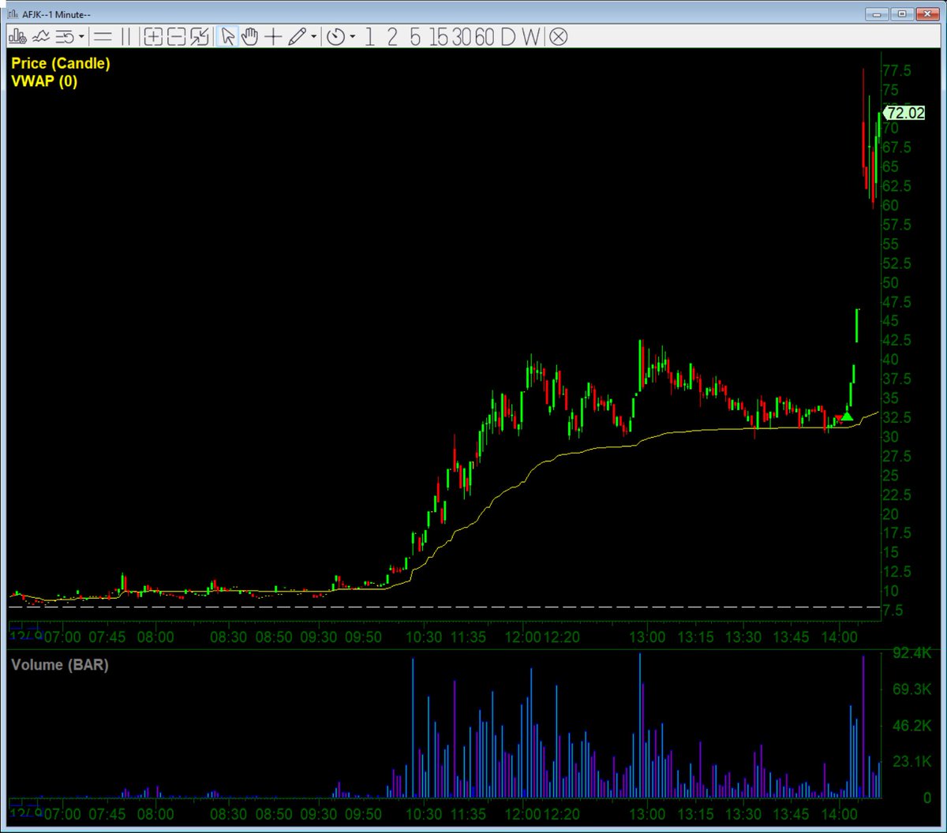Fit the chart with the zoom-fit icon

pos(200,36)
